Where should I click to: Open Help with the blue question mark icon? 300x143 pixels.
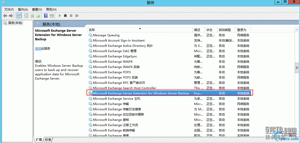[x=46, y=16]
